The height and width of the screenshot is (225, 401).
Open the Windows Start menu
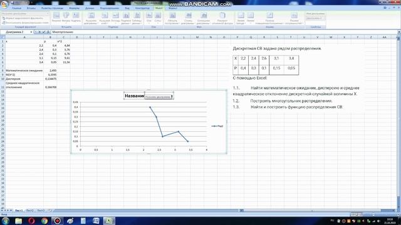(6, 221)
